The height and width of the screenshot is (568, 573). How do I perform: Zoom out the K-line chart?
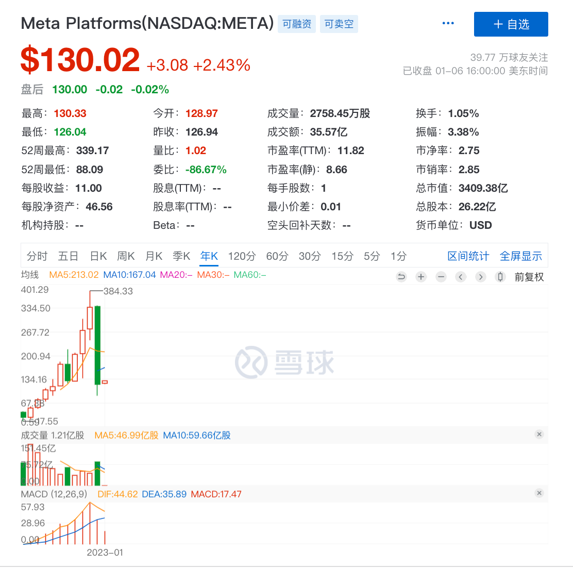pyautogui.click(x=441, y=277)
